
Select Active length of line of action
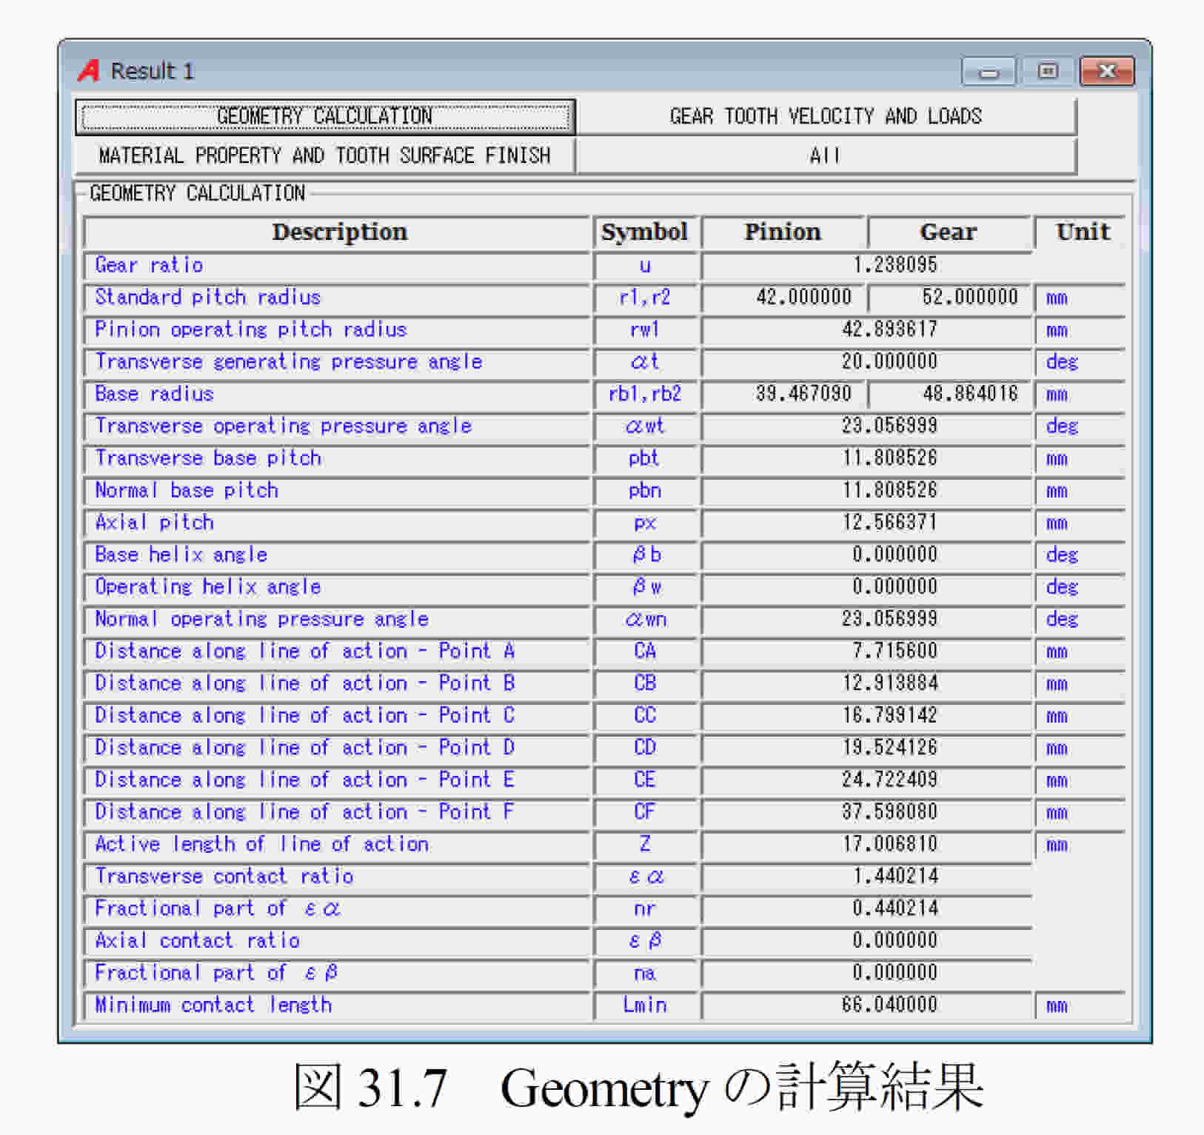tap(262, 845)
